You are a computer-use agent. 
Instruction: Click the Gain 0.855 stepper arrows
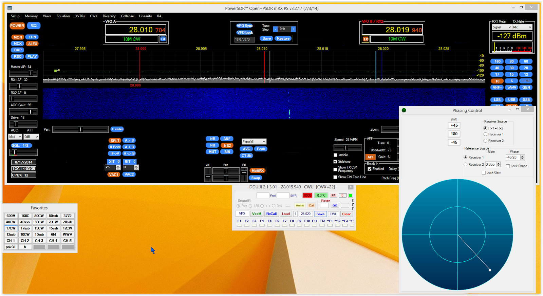click(499, 165)
